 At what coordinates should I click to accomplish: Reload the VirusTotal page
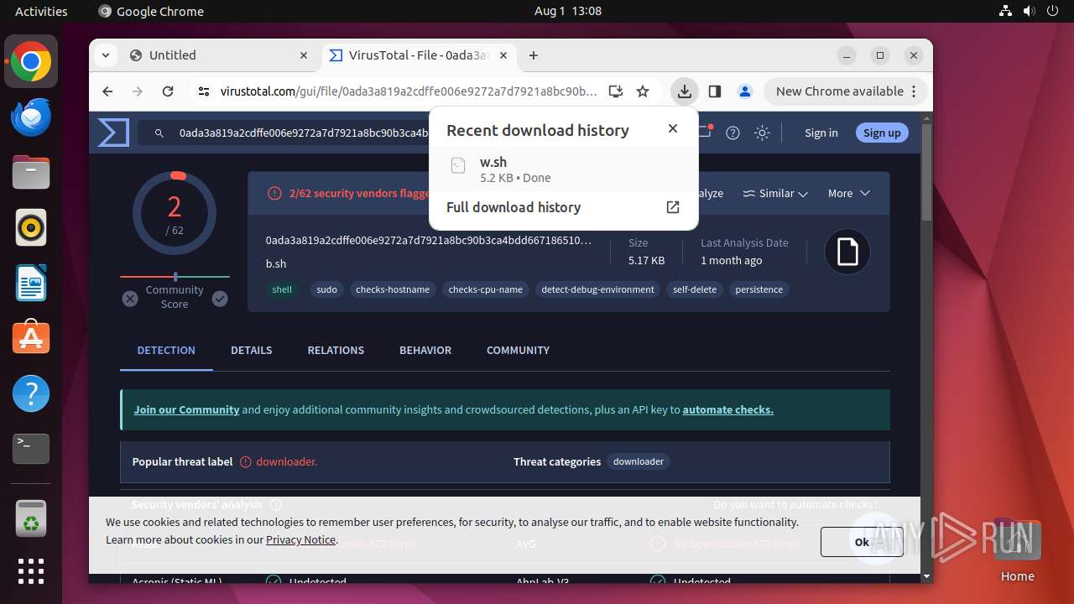tap(168, 91)
